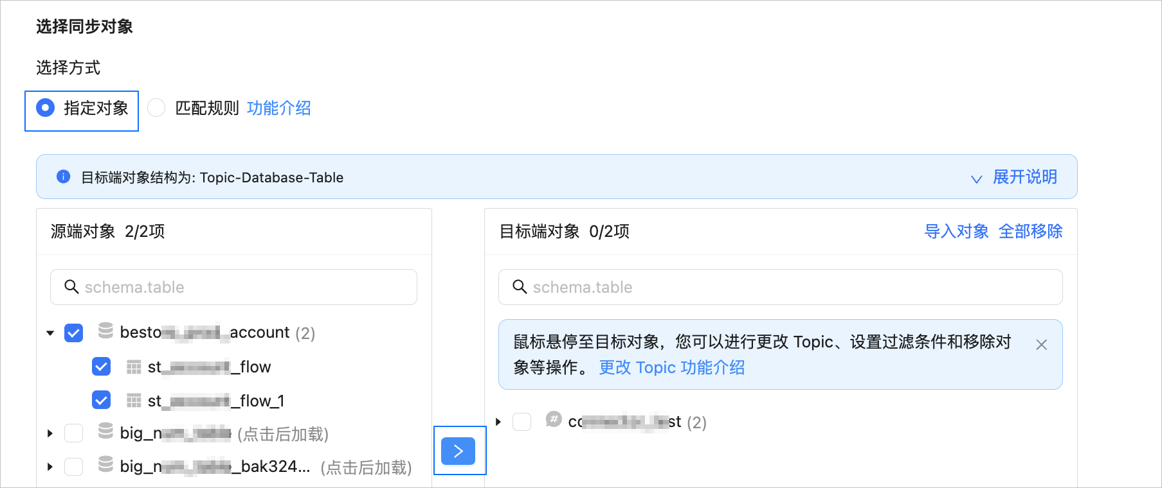Image resolution: width=1162 pixels, height=488 pixels.
Task: Click the source schema.table search field
Action: 233,287
